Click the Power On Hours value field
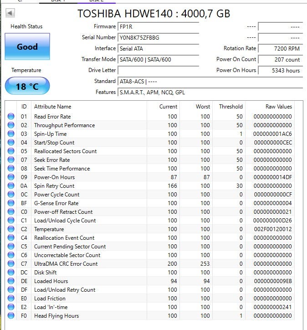This screenshot has height=330, width=307. (281, 71)
